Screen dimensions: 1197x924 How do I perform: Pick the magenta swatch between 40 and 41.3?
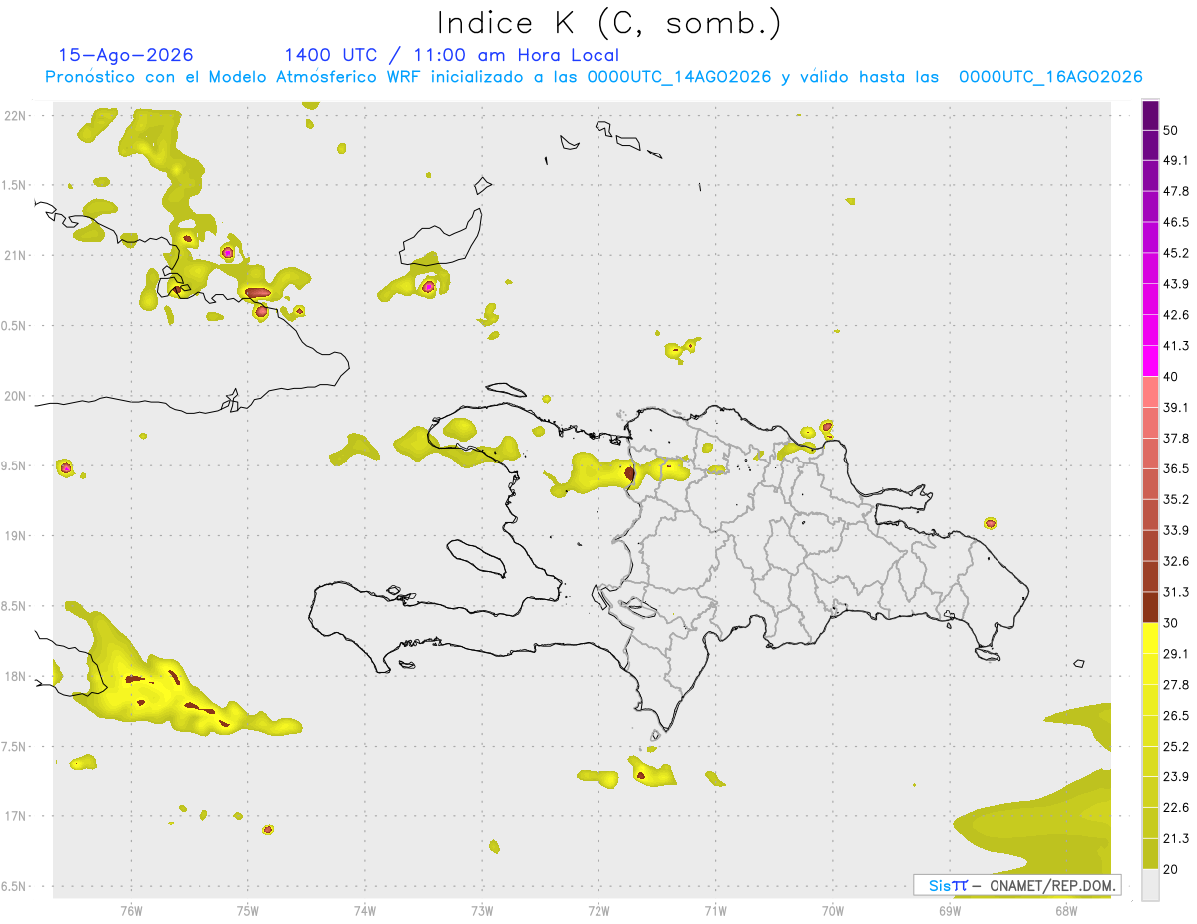pyautogui.click(x=1150, y=361)
